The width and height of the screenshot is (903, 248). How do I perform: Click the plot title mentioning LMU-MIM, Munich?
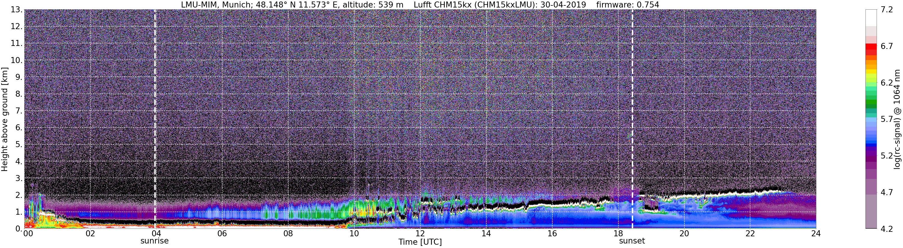pos(420,5)
